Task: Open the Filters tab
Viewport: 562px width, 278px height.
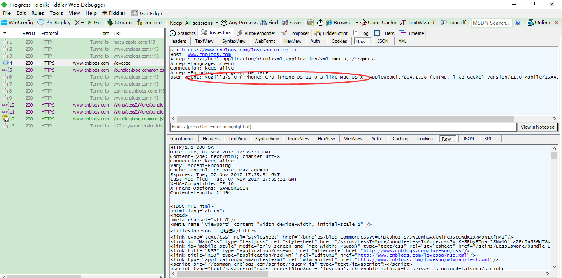Action: click(385, 33)
